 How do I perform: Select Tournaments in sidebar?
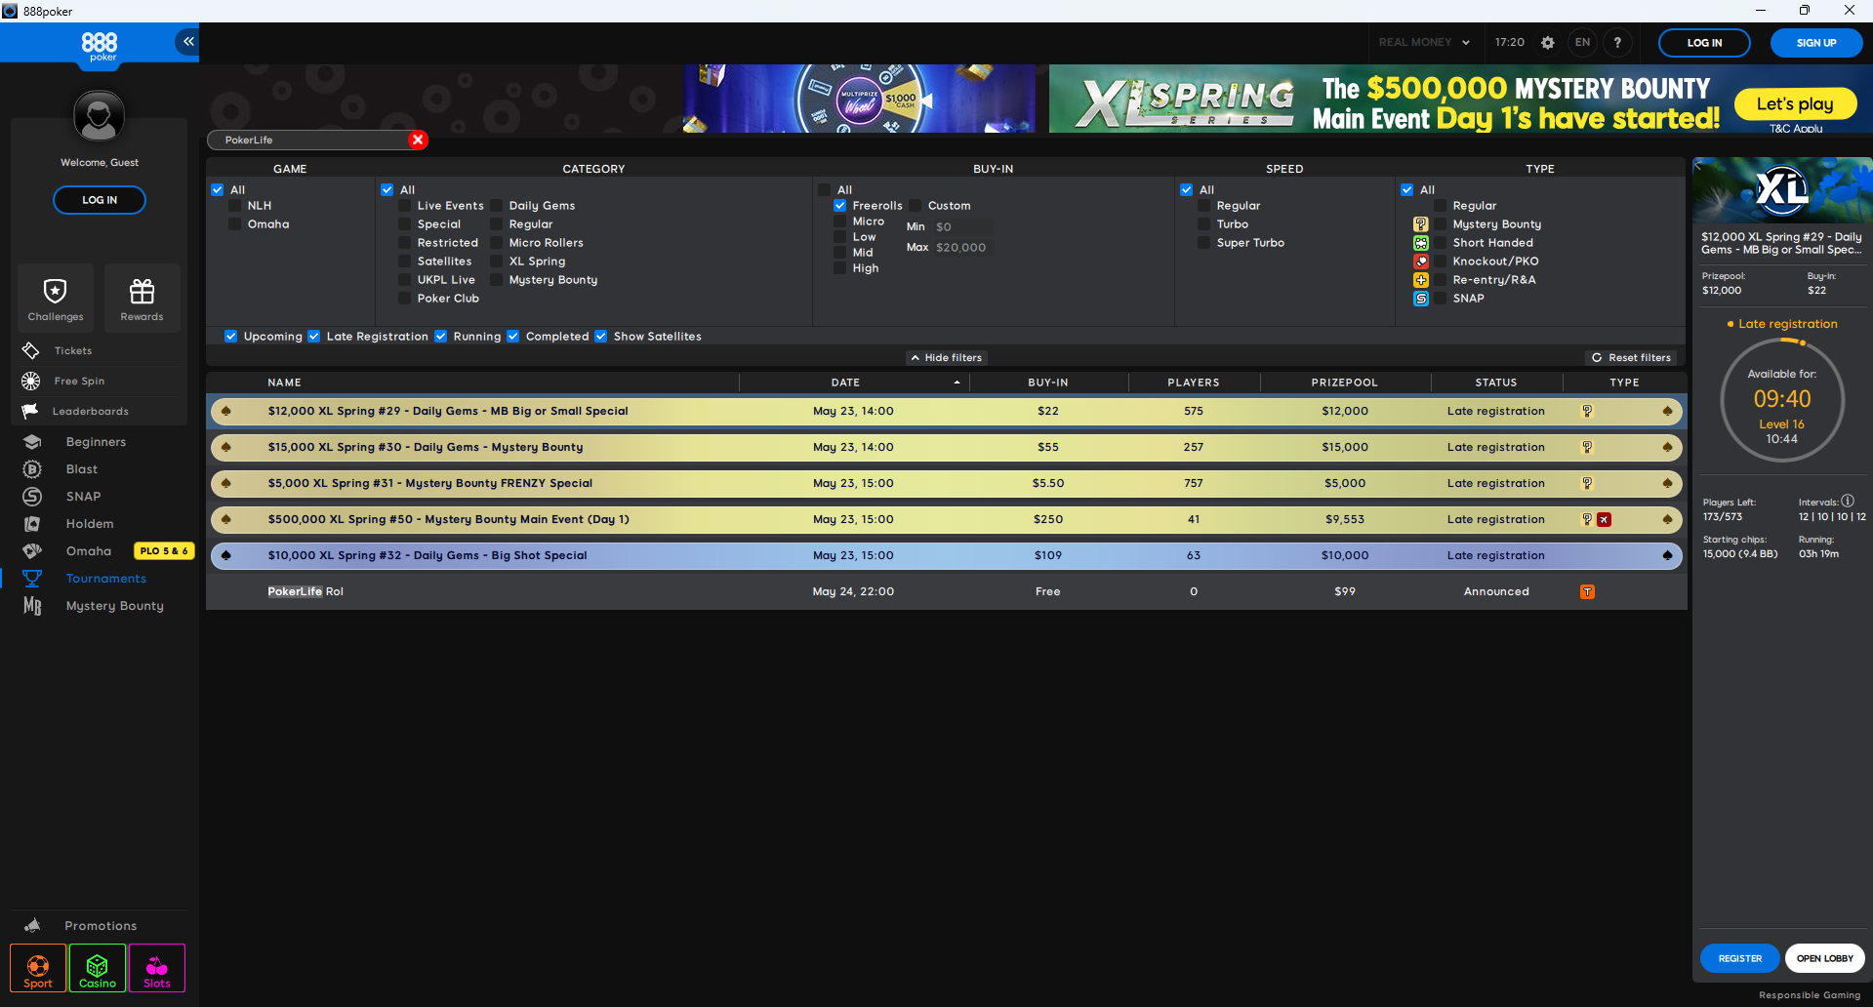pos(105,579)
